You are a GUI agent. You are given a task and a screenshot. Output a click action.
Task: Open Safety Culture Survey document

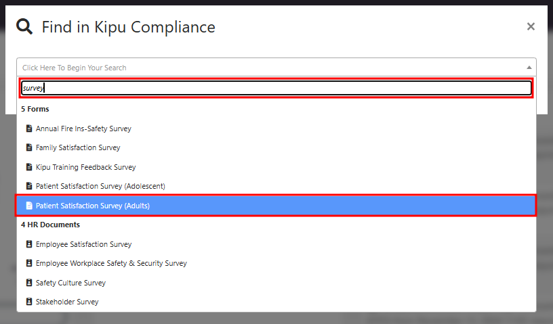70,283
